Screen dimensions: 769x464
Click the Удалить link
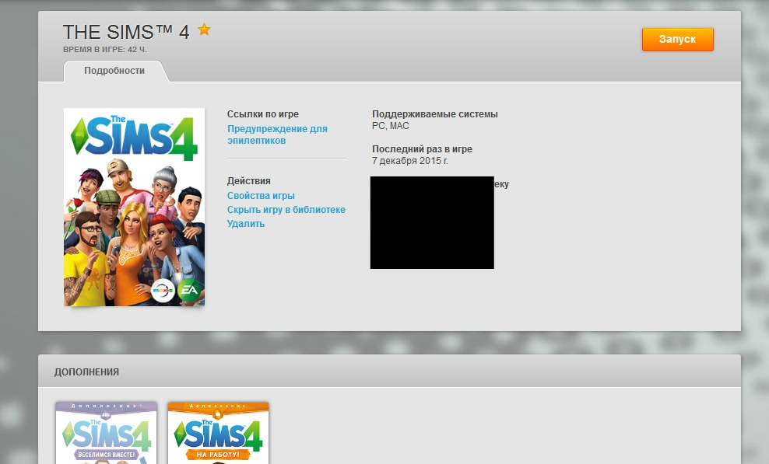coord(246,223)
